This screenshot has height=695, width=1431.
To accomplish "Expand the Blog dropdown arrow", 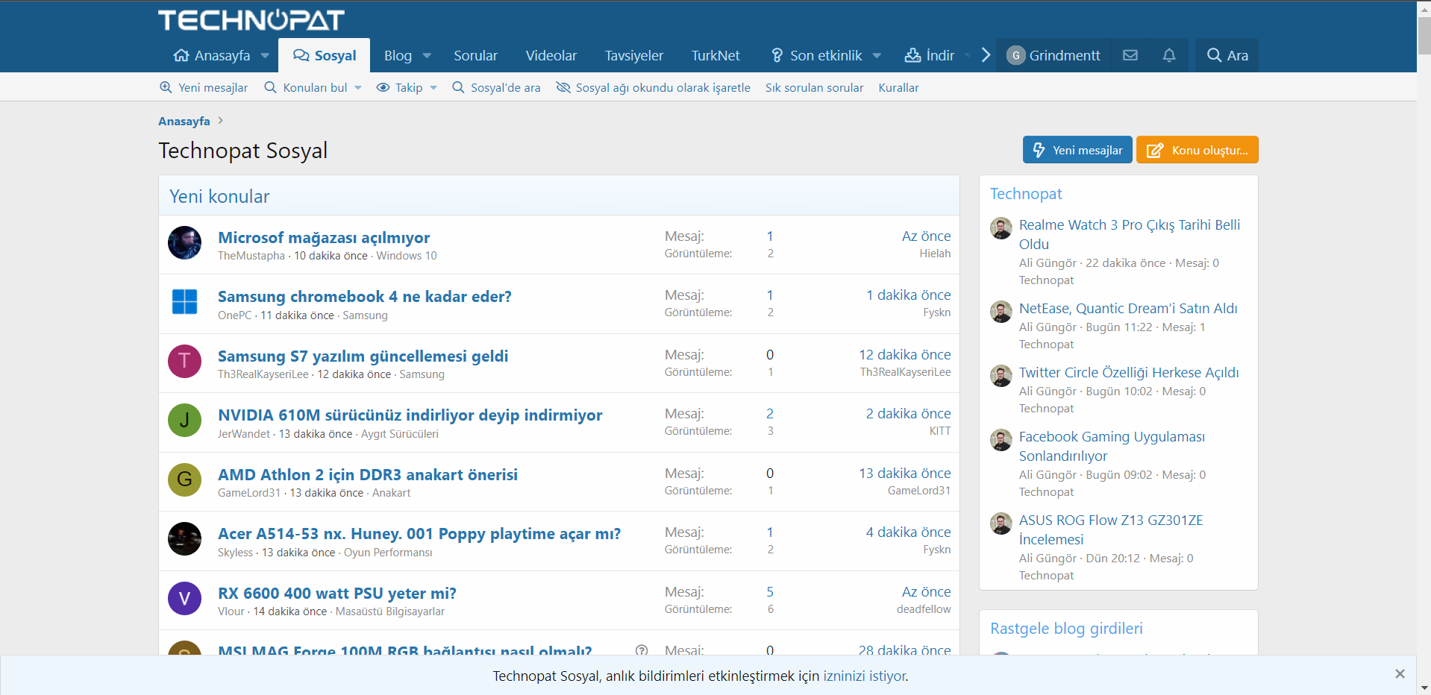I will tap(427, 56).
